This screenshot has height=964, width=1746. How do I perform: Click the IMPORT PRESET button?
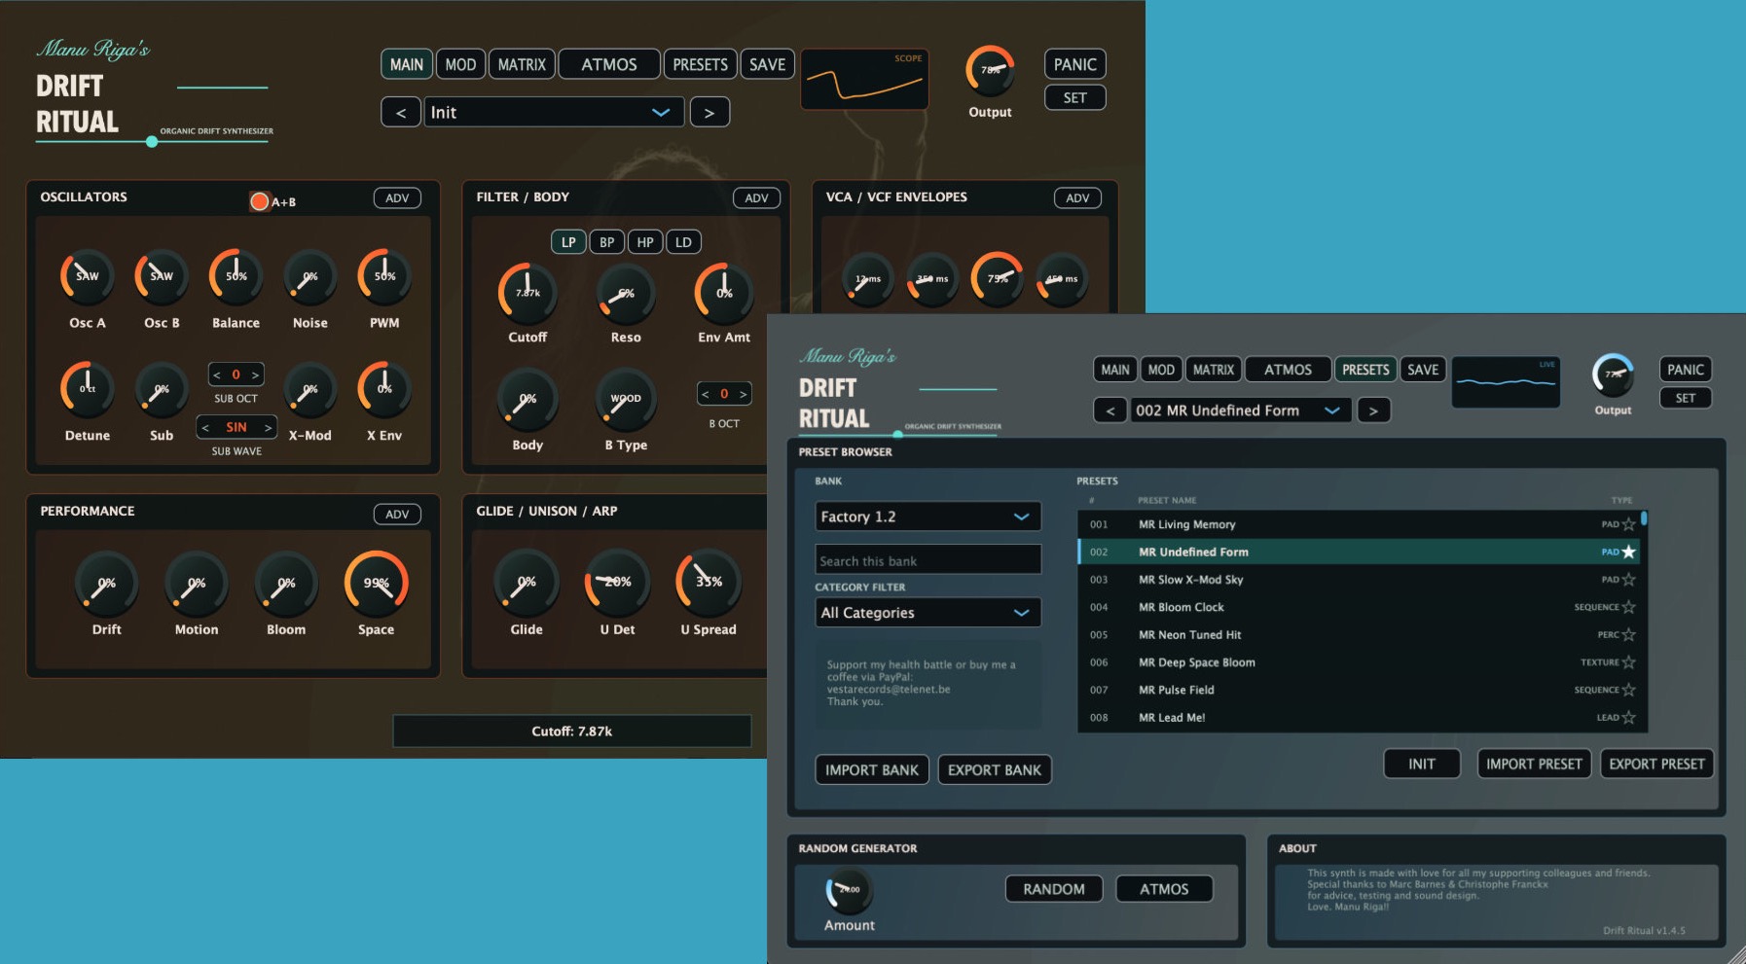[1534, 764]
